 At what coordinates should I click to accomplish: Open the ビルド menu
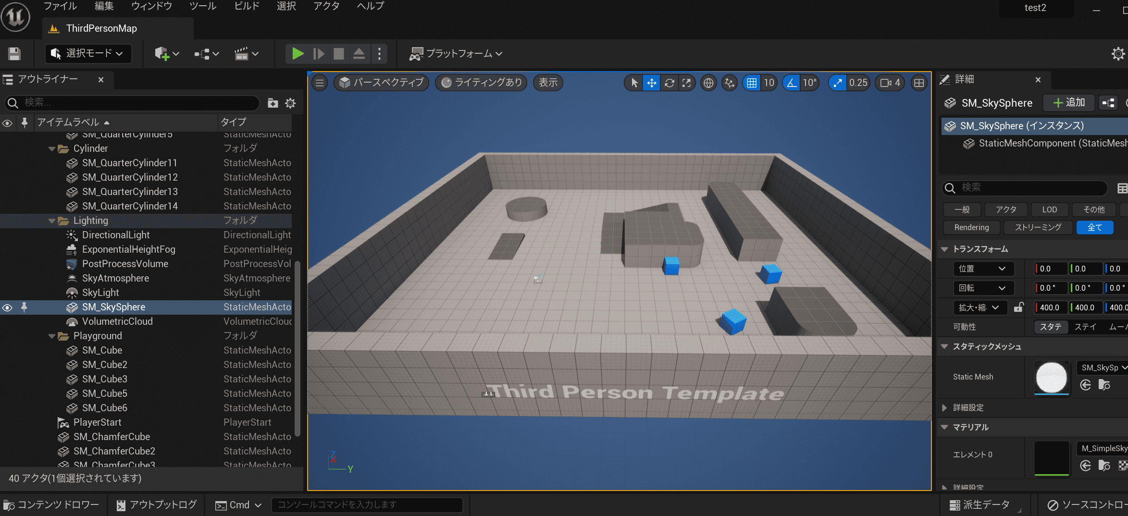(x=246, y=6)
